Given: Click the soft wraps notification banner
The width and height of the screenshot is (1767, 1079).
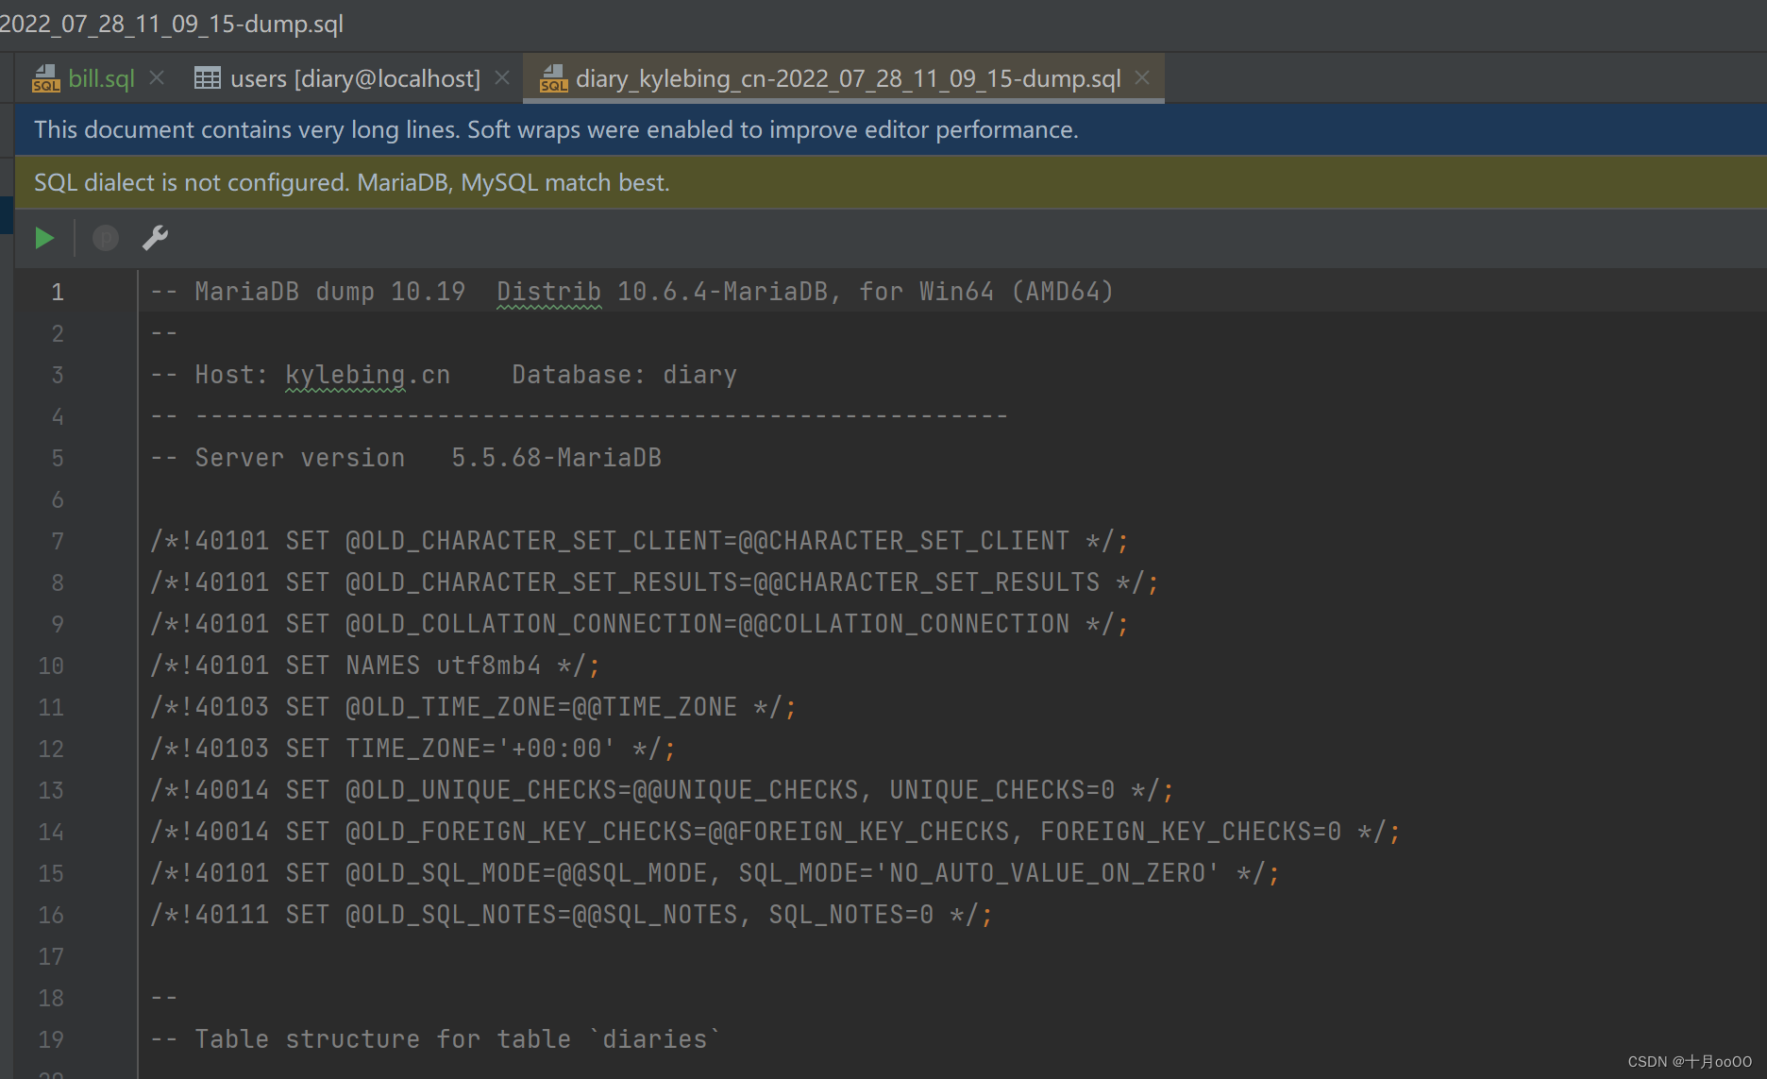Looking at the screenshot, I should tap(890, 129).
